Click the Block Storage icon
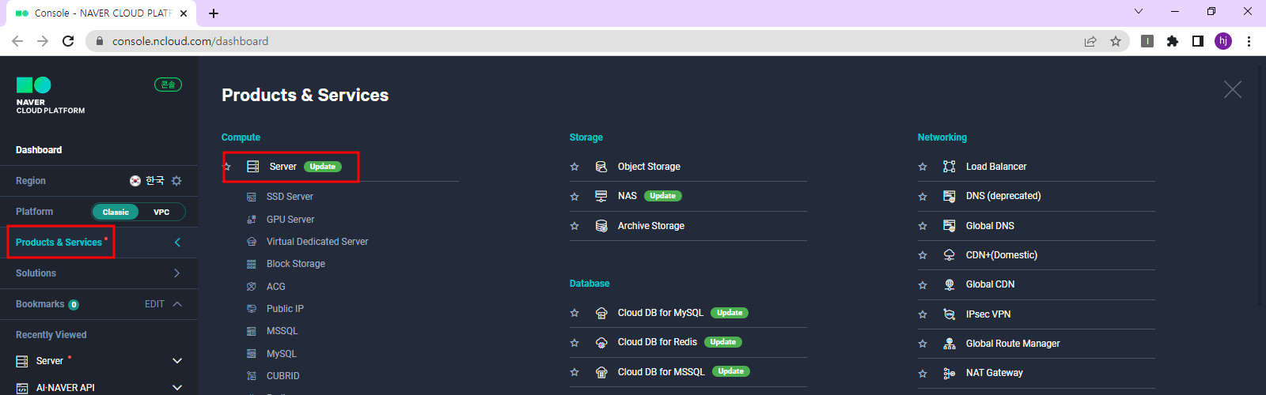Screen dimensions: 1266x395 tap(252, 264)
